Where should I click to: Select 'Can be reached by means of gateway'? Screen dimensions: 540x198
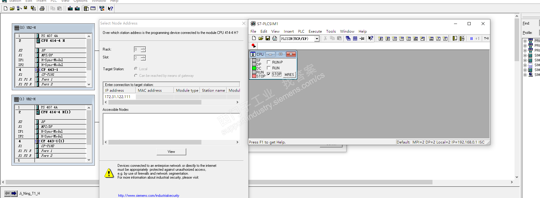click(x=136, y=75)
